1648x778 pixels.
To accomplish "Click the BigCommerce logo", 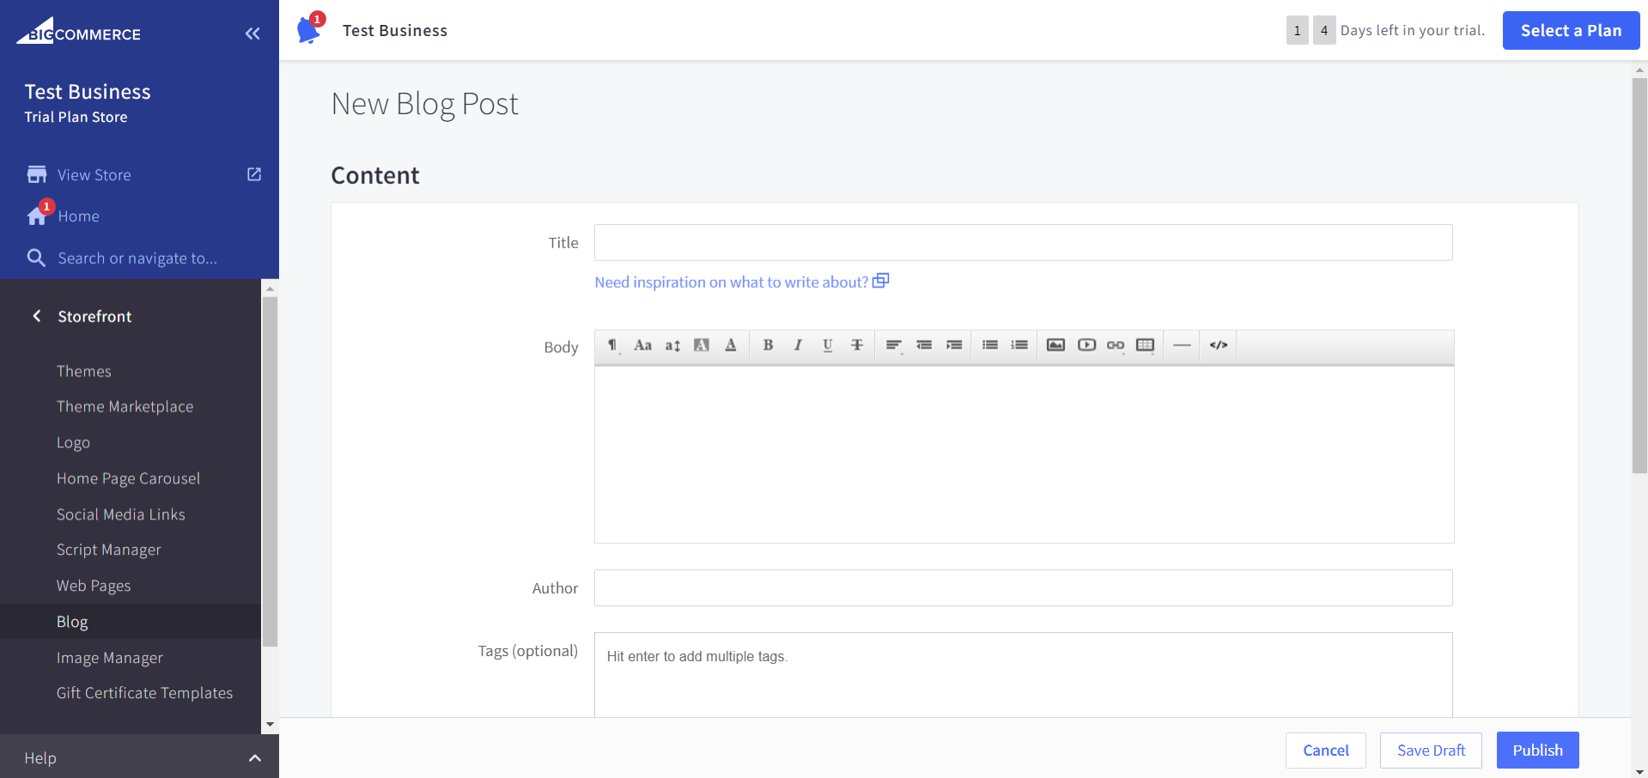I will point(78,32).
